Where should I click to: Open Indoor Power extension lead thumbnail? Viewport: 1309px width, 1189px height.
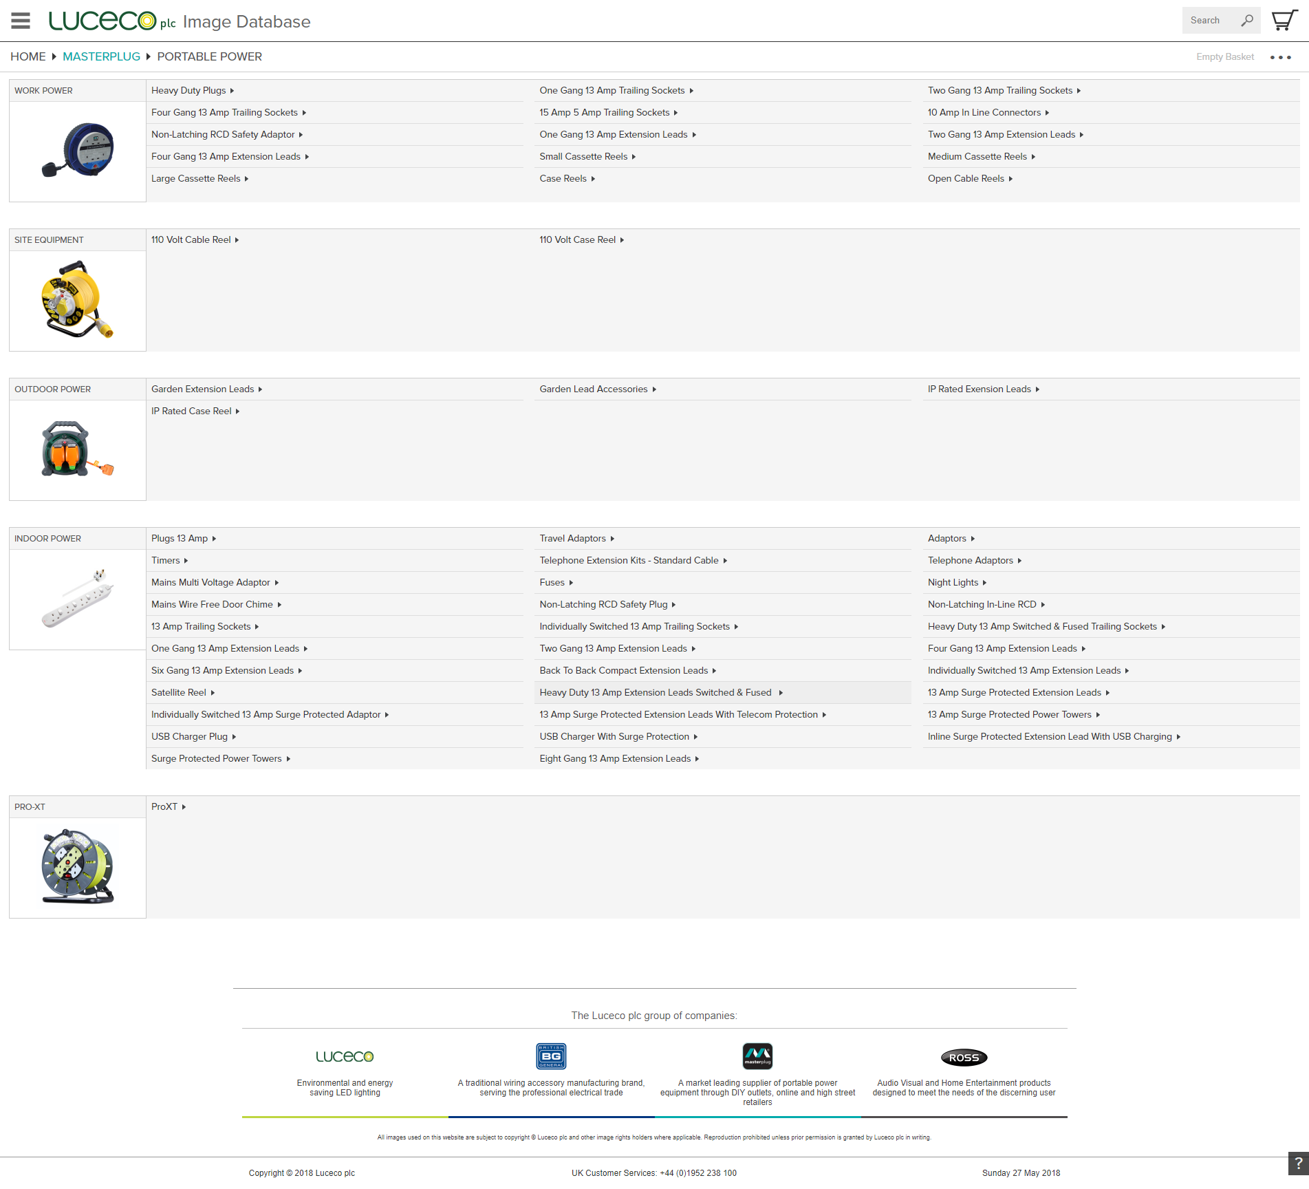(x=78, y=599)
